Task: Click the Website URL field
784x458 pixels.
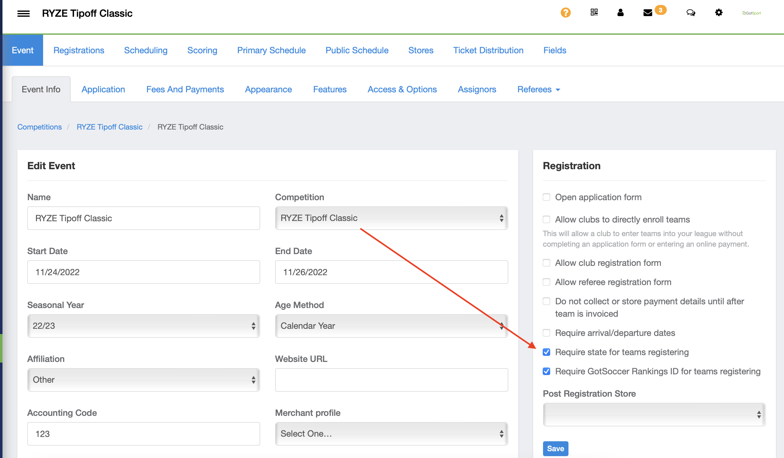Action: pos(391,380)
